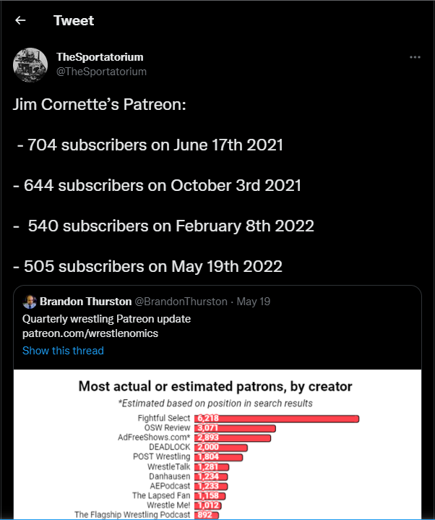The width and height of the screenshot is (435, 520).
Task: Click the Fightful Select 6,218 bar
Action: (x=277, y=419)
